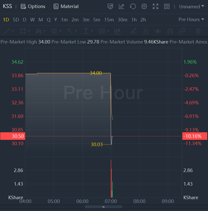Select the 15m interval tab
This screenshot has height=211, width=208.
(x=109, y=20)
